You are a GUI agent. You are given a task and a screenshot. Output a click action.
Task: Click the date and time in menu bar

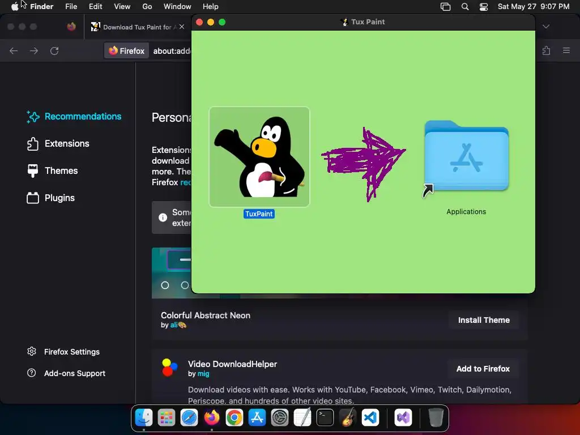534,7
